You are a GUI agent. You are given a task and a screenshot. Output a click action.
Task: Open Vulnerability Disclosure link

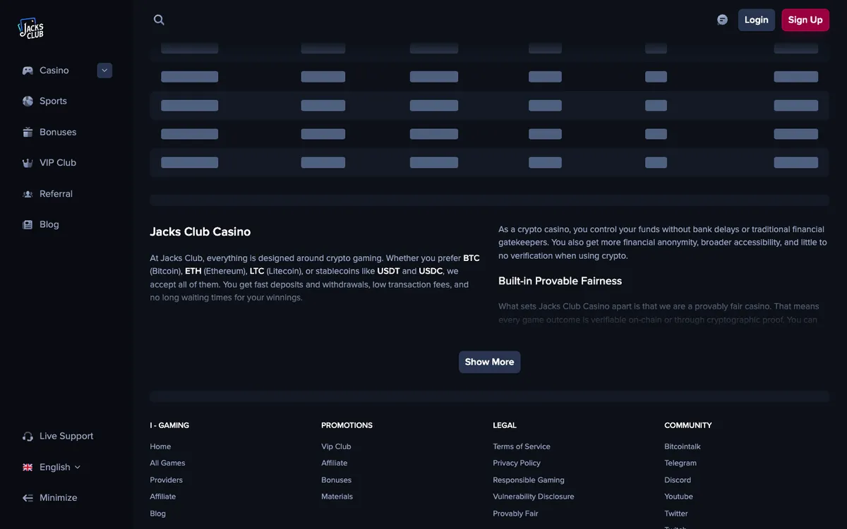[534, 497]
